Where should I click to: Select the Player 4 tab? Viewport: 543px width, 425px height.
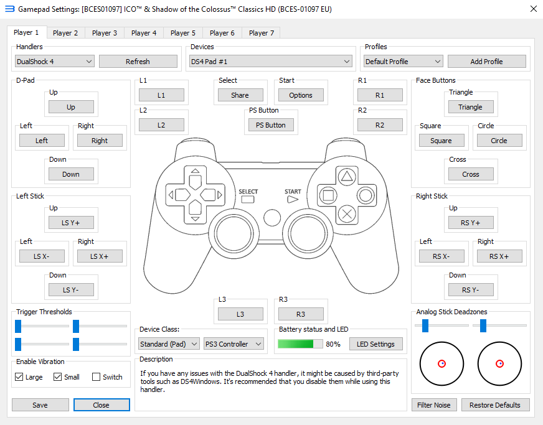tap(144, 33)
